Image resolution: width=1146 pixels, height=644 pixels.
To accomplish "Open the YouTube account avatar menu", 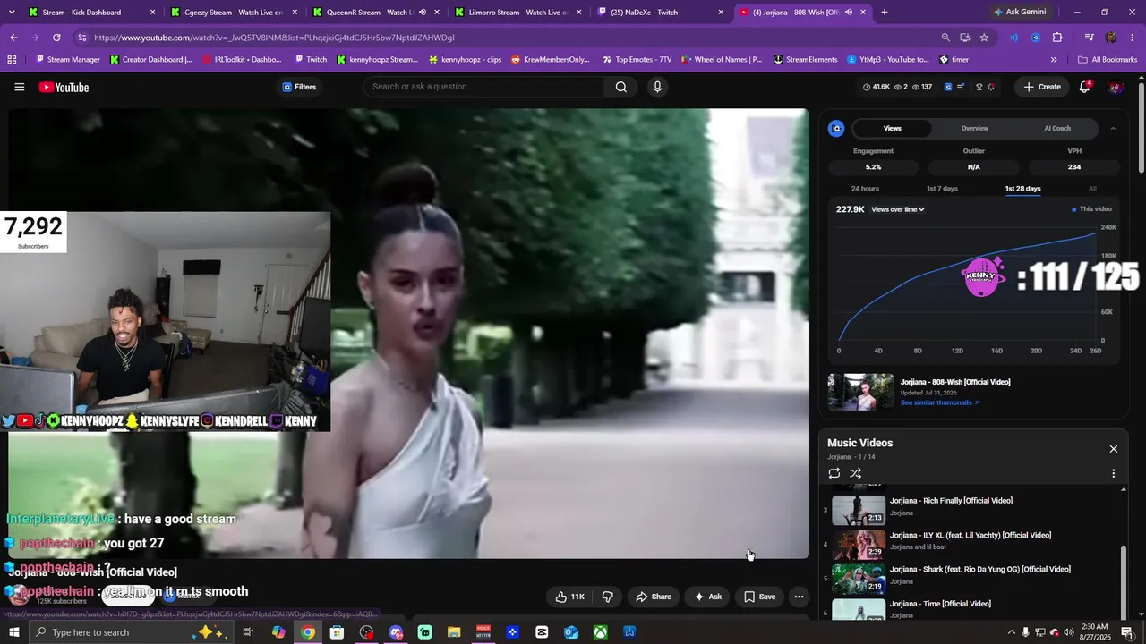I will [1115, 87].
